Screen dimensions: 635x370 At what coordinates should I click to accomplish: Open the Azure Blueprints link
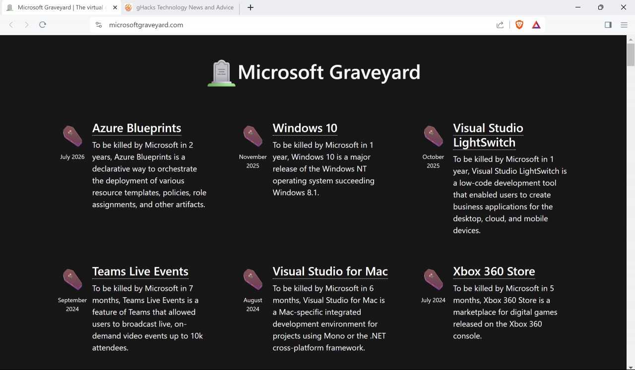[137, 128]
